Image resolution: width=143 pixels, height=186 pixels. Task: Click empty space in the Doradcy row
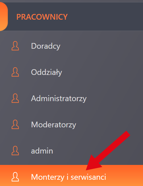[101, 46]
